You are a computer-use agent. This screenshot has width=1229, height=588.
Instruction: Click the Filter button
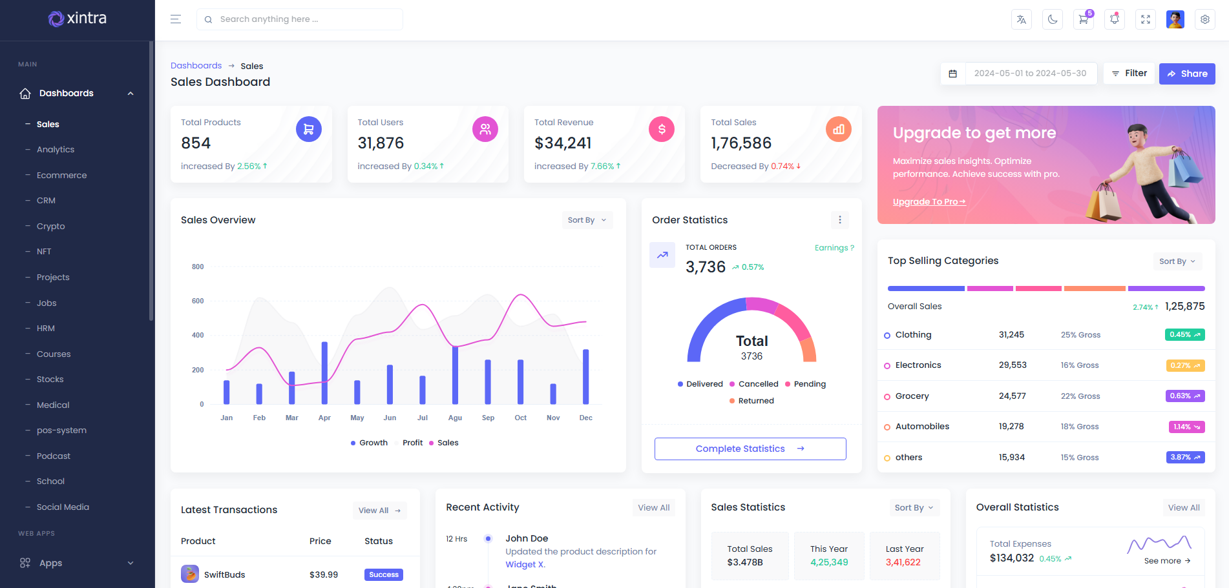coord(1129,74)
